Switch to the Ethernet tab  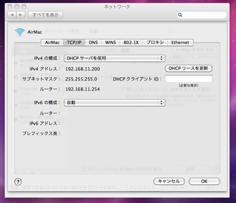click(x=180, y=42)
